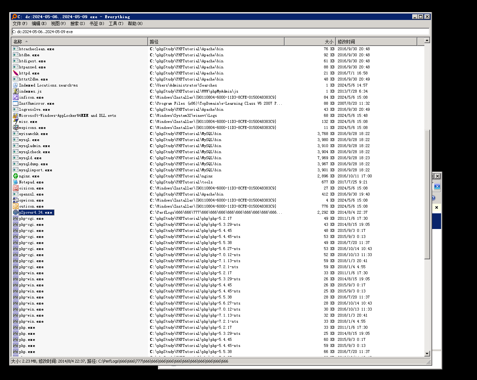Click the opwicon.exe file icon
The width and height of the screenshot is (477, 380).
(x=16, y=200)
